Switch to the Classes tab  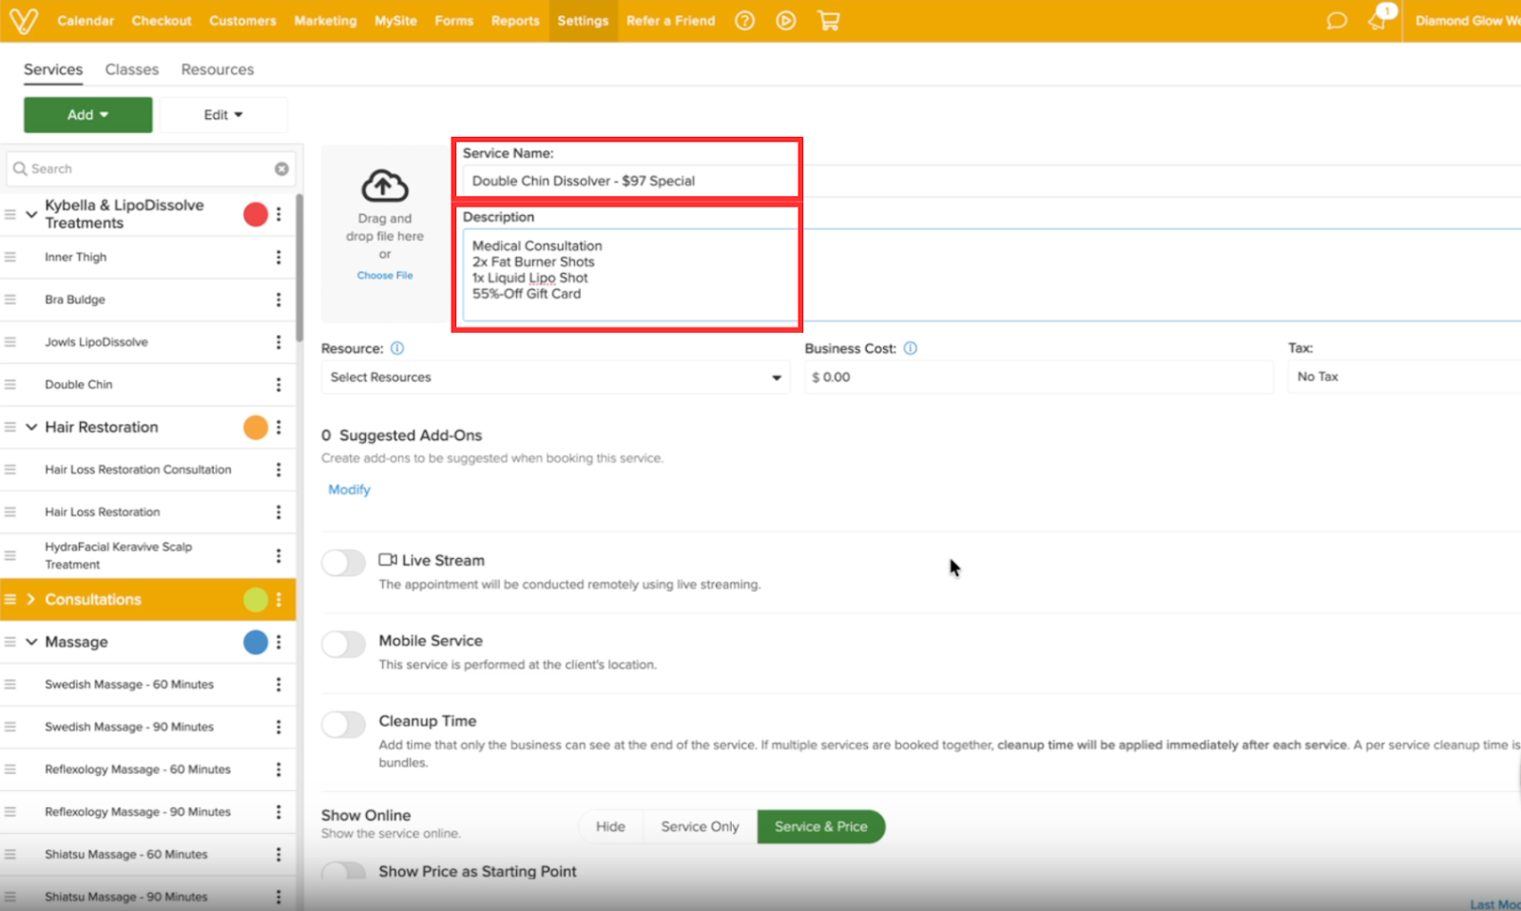tap(131, 69)
